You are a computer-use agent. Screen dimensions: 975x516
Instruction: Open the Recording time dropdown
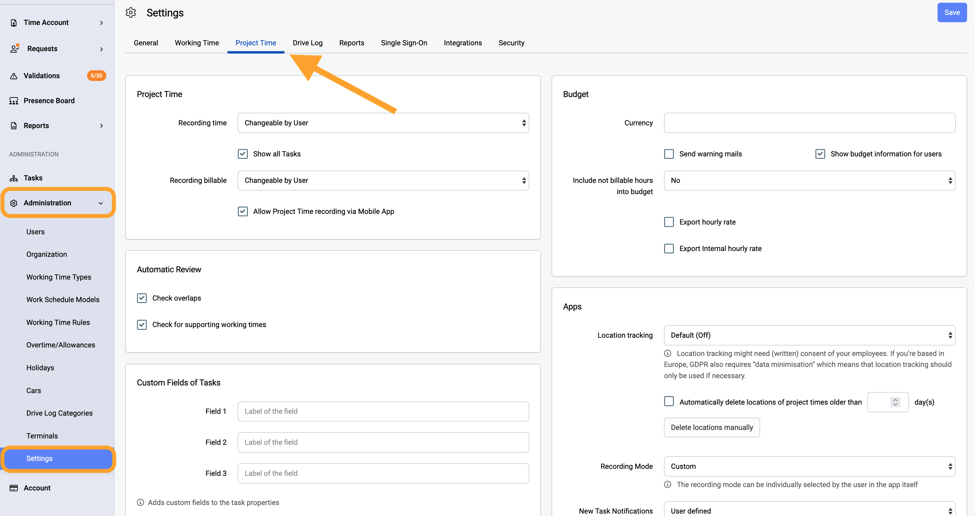(x=383, y=123)
